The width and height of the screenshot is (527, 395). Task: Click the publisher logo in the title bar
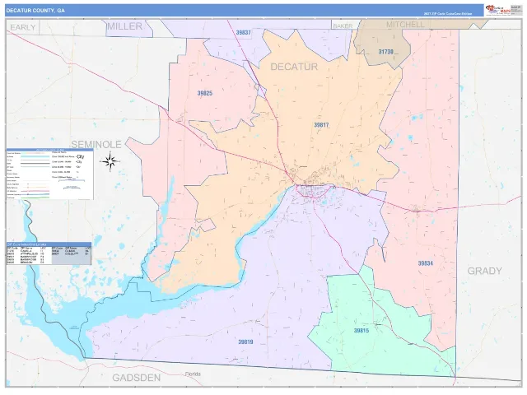pos(498,11)
